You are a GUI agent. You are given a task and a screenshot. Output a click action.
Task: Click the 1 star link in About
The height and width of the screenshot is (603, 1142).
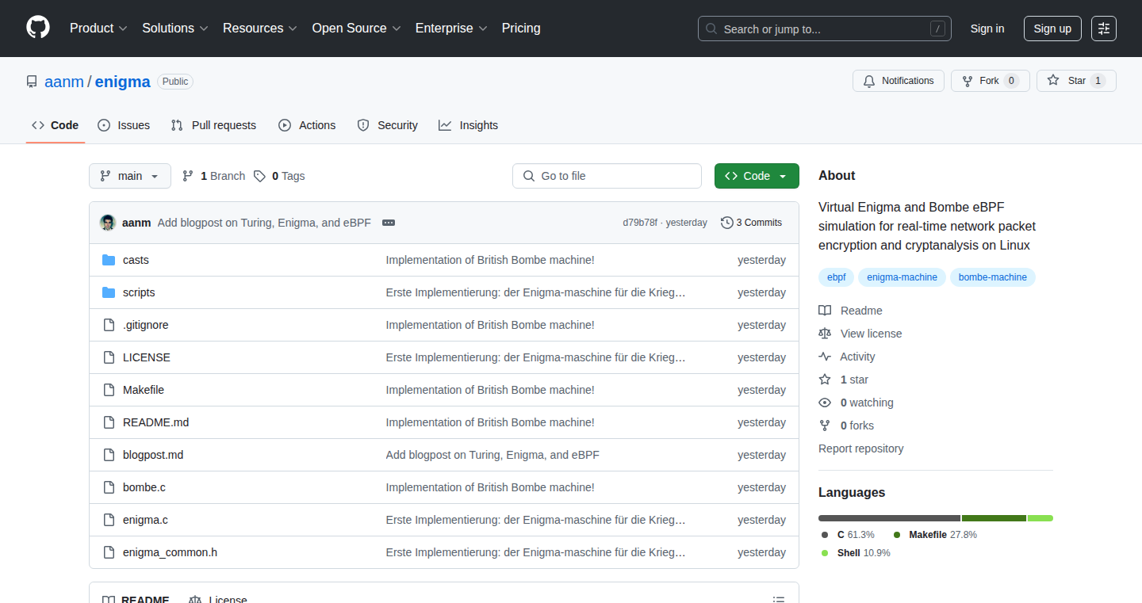[x=854, y=380]
